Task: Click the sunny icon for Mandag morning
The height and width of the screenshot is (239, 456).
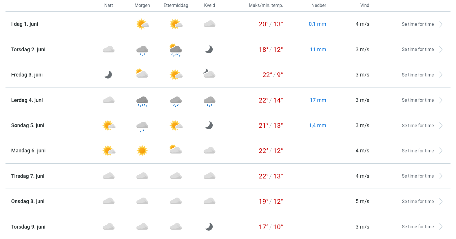Action: pos(142,151)
